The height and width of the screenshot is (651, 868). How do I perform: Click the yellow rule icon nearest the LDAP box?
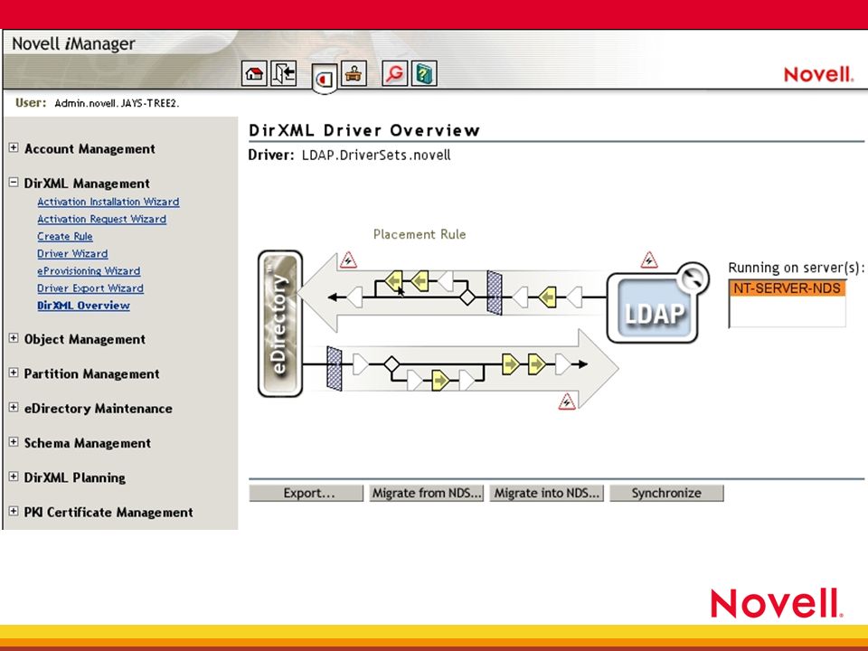tap(548, 297)
